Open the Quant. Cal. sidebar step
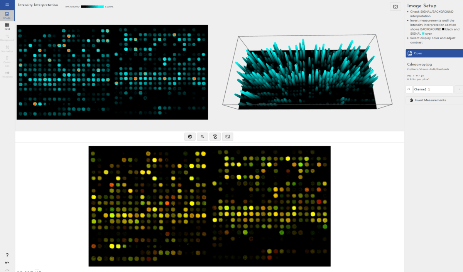The image size is (463, 272). 7,61
